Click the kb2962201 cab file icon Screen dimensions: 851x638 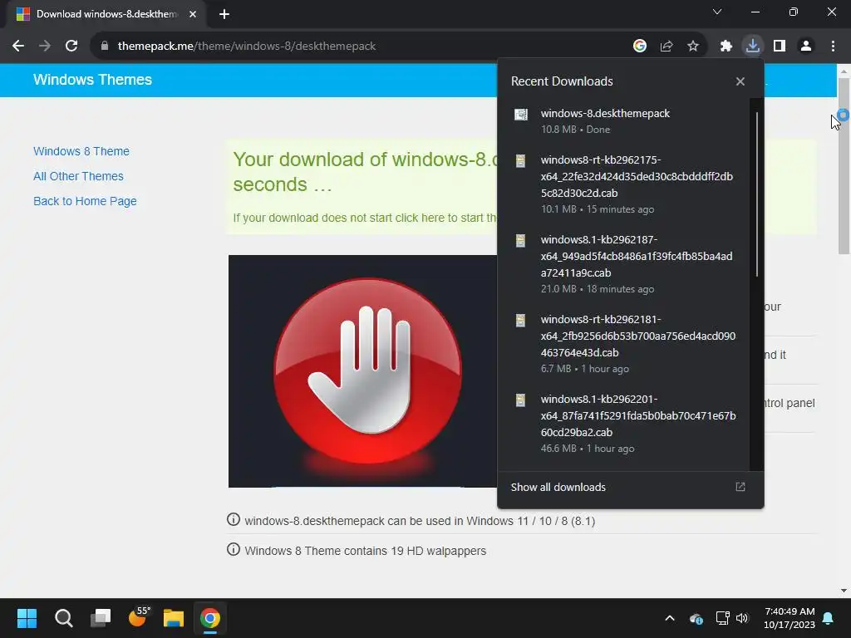pyautogui.click(x=520, y=400)
